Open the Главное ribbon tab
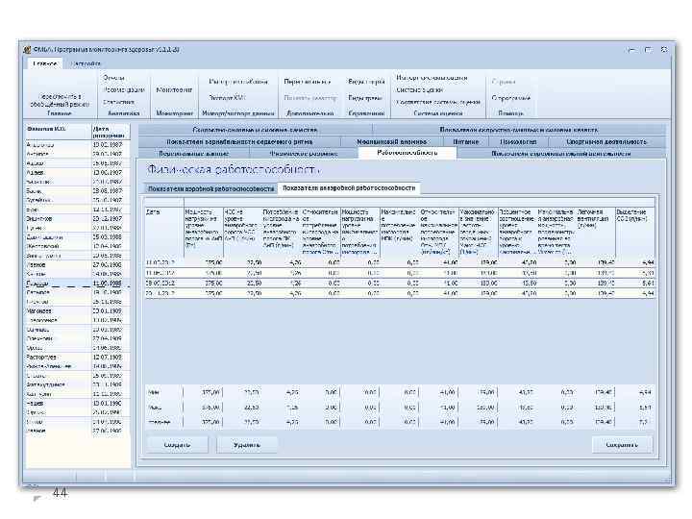Screen dimensions: 692x519 tap(44, 63)
